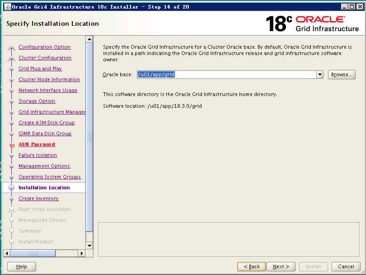Click the down arrow of steps scrollbar
This screenshot has height=275, width=366.
pyautogui.click(x=89, y=246)
